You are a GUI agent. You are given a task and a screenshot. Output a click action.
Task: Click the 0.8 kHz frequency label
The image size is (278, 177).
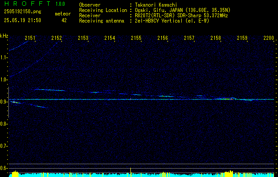4,124
